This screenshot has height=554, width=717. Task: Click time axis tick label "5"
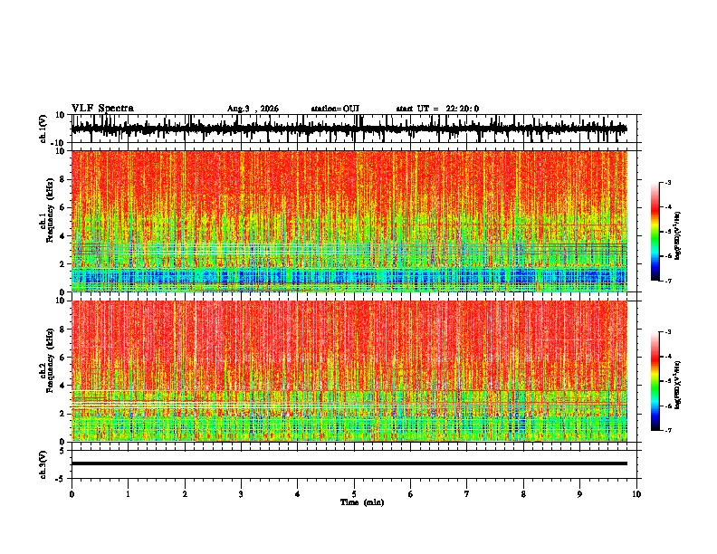pos(354,494)
